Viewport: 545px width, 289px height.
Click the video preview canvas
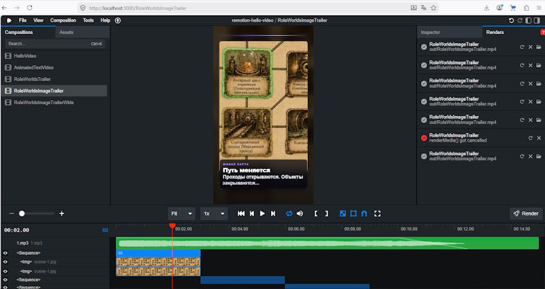point(264,115)
